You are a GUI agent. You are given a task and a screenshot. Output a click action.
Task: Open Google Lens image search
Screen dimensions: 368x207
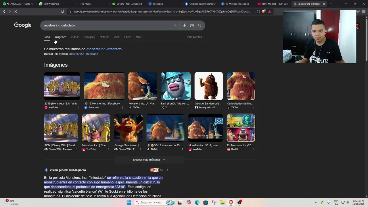pyautogui.click(x=192, y=25)
